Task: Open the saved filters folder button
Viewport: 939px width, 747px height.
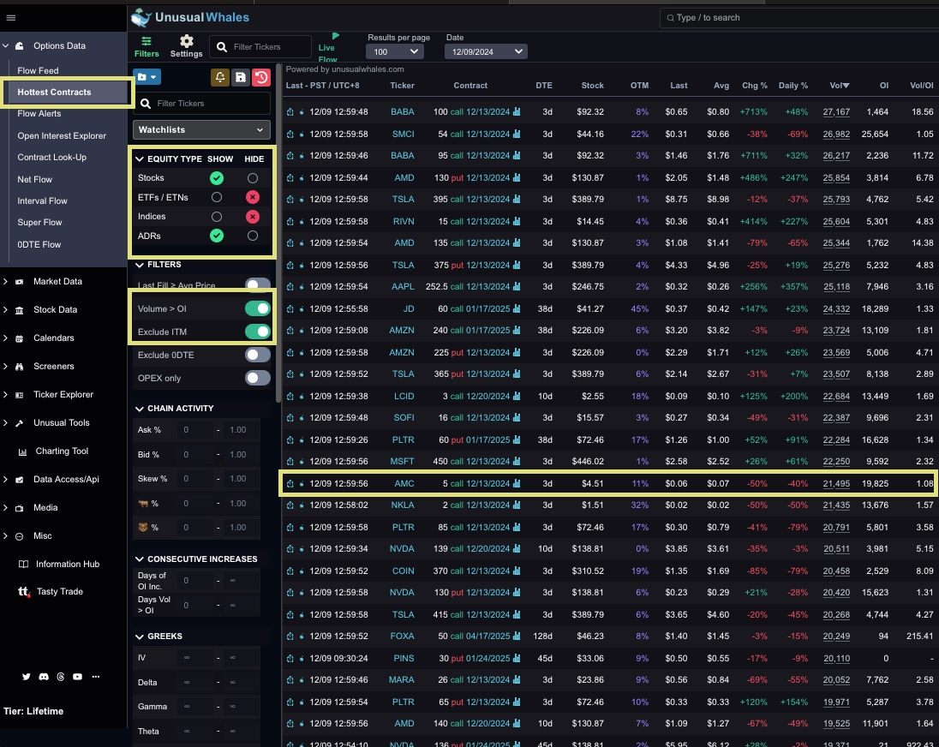Action: coord(147,76)
